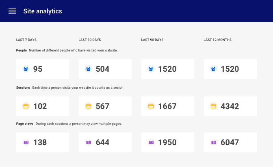
Task: Select the Last 12 Months column header
Action: pyautogui.click(x=217, y=40)
